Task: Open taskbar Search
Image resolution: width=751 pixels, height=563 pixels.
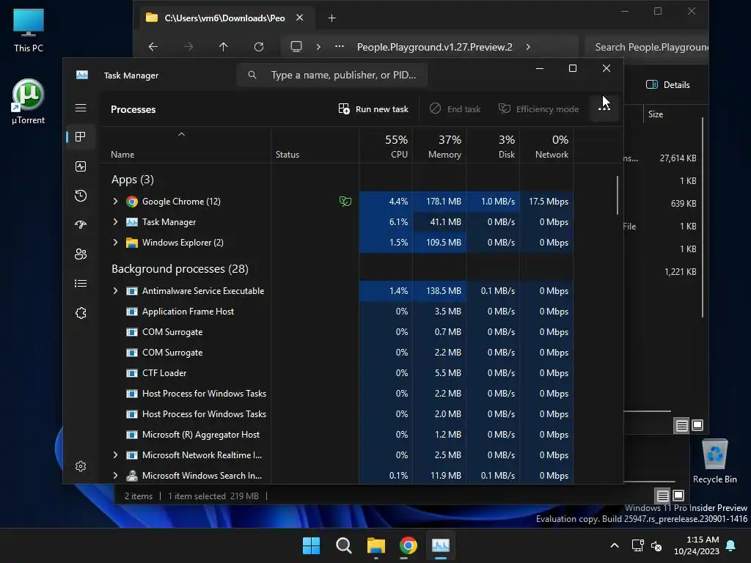Action: [x=343, y=545]
